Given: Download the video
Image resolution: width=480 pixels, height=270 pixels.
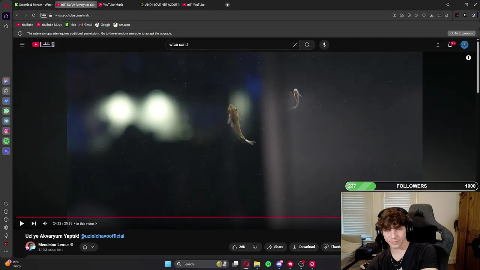Looking at the screenshot, I should pos(303,247).
